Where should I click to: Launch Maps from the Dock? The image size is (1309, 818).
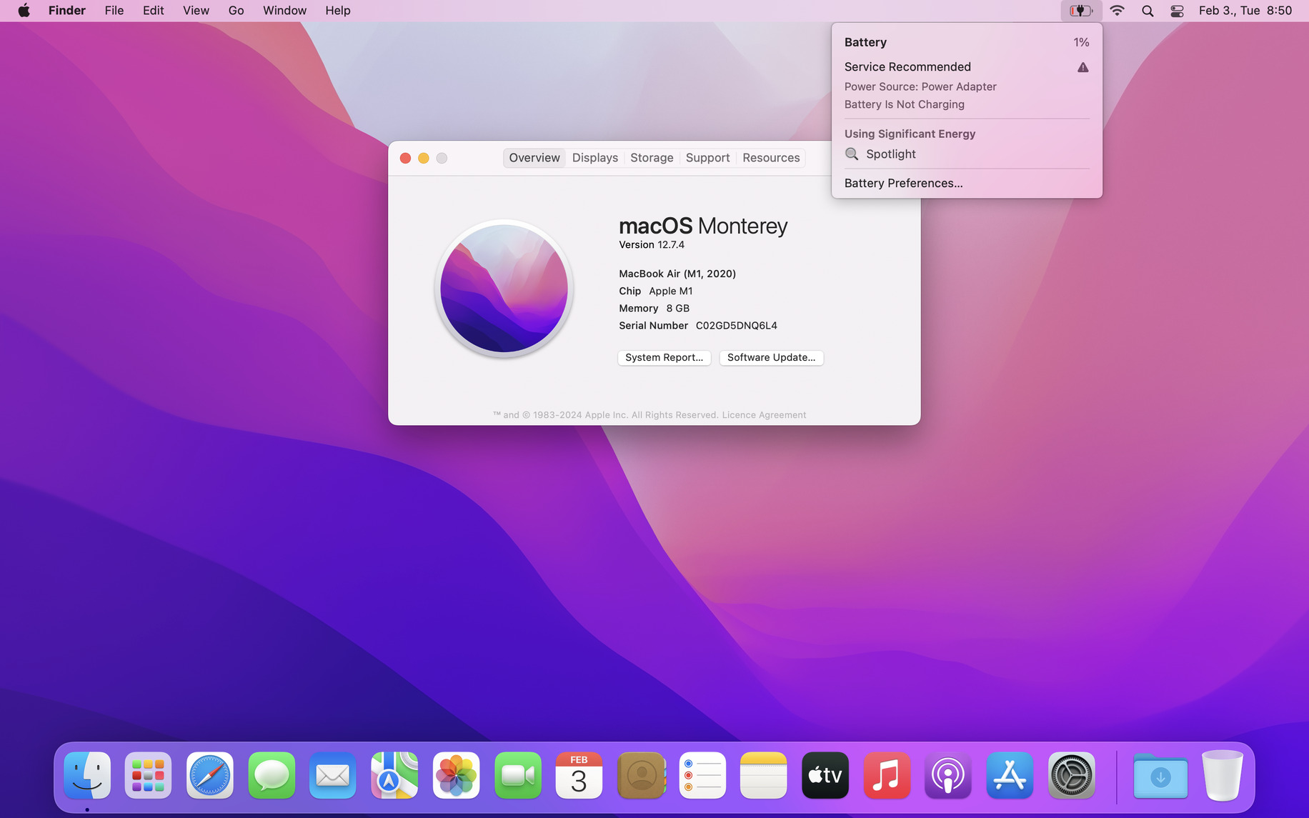(x=394, y=775)
